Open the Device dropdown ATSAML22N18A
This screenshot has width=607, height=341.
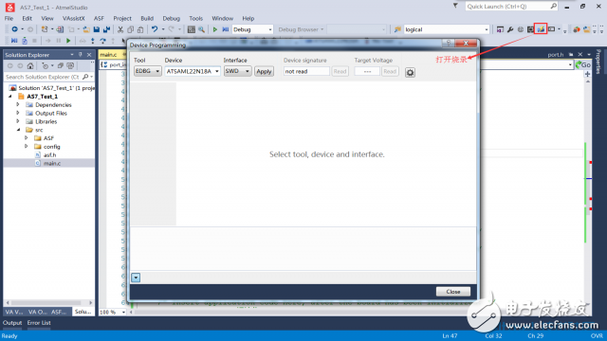[x=193, y=71]
